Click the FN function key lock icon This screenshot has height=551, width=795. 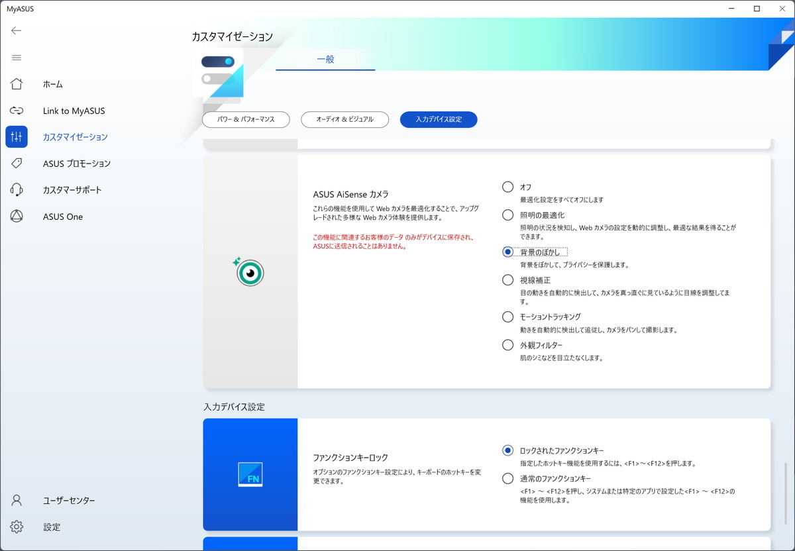point(250,475)
